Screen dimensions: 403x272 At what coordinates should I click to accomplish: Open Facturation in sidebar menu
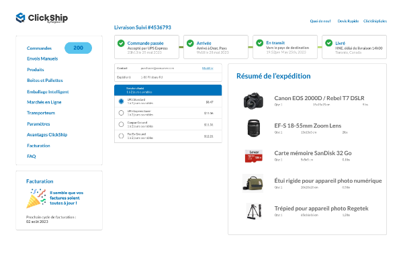tap(38, 146)
